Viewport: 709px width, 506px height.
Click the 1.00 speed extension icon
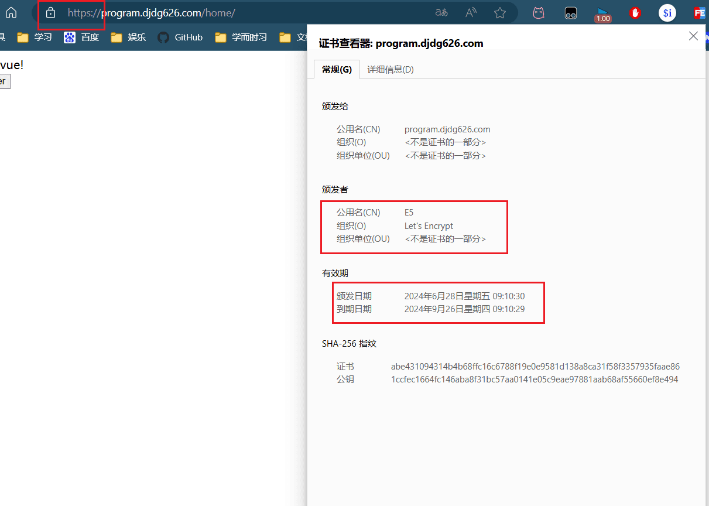(x=602, y=14)
